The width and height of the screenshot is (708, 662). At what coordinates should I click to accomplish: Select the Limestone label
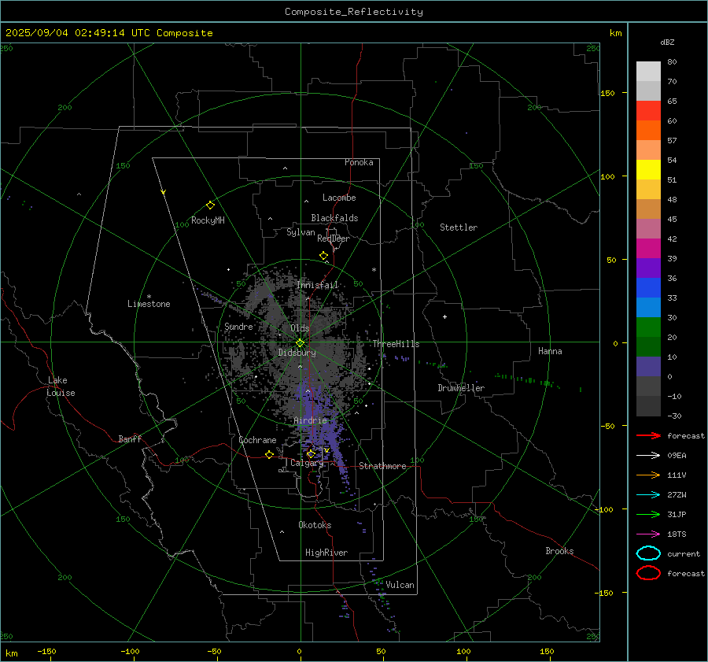(x=149, y=304)
